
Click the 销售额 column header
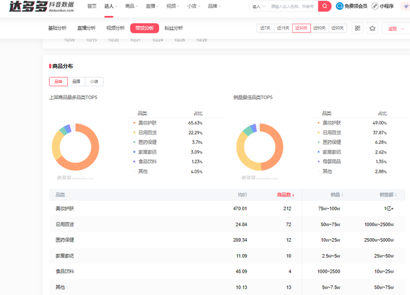[386, 194]
